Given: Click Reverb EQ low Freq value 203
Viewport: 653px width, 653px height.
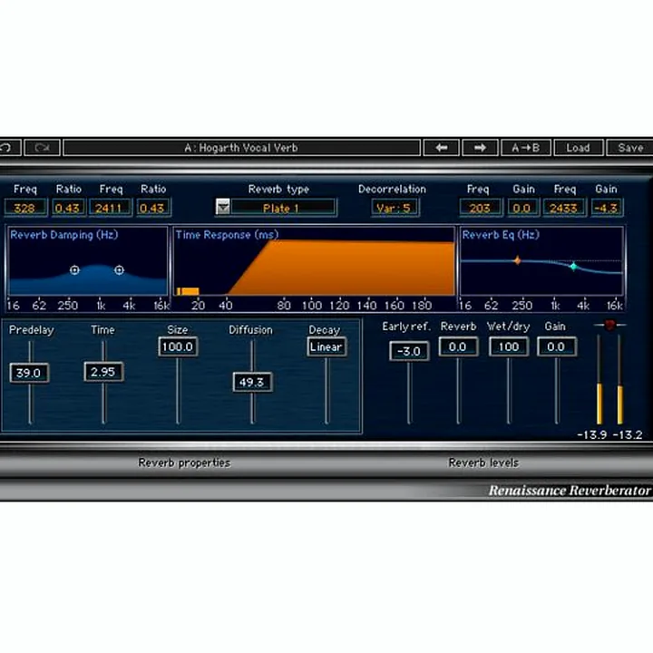Looking at the screenshot, I should click(x=480, y=208).
